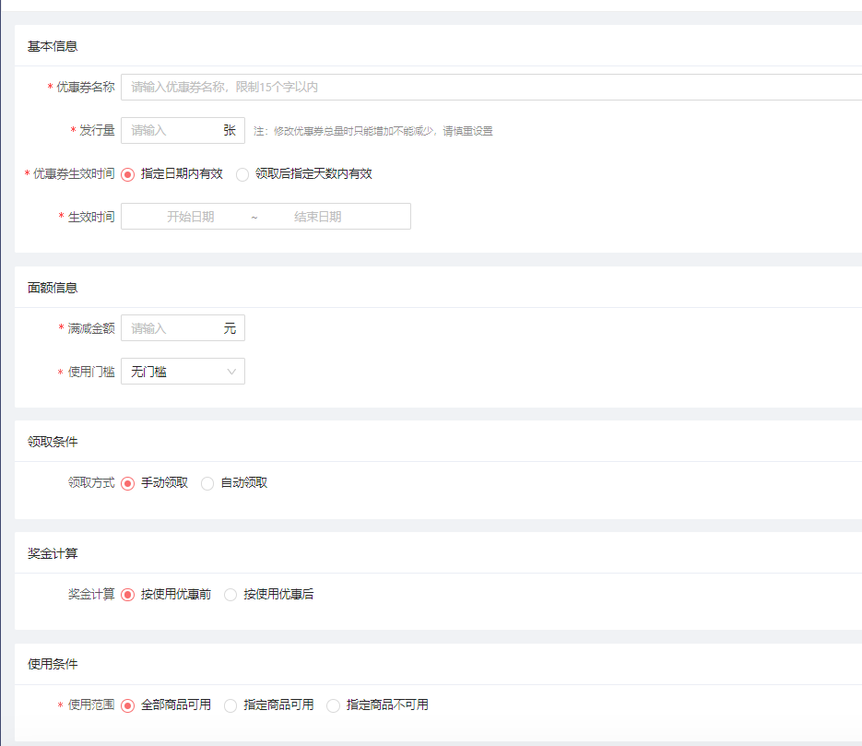Screen dimensions: 862x746
Task: Select 指定日期内有效 radio option
Action: [x=128, y=174]
